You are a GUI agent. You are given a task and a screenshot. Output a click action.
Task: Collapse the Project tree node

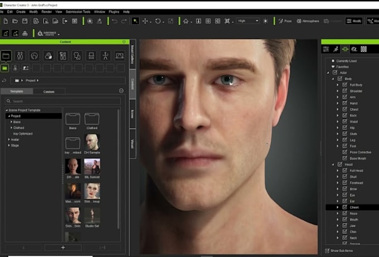click(9, 116)
